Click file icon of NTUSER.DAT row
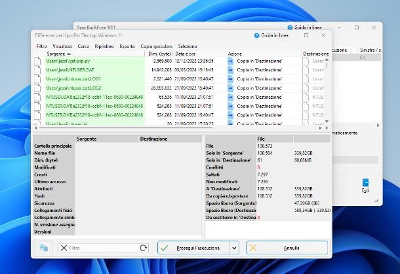 point(37,70)
